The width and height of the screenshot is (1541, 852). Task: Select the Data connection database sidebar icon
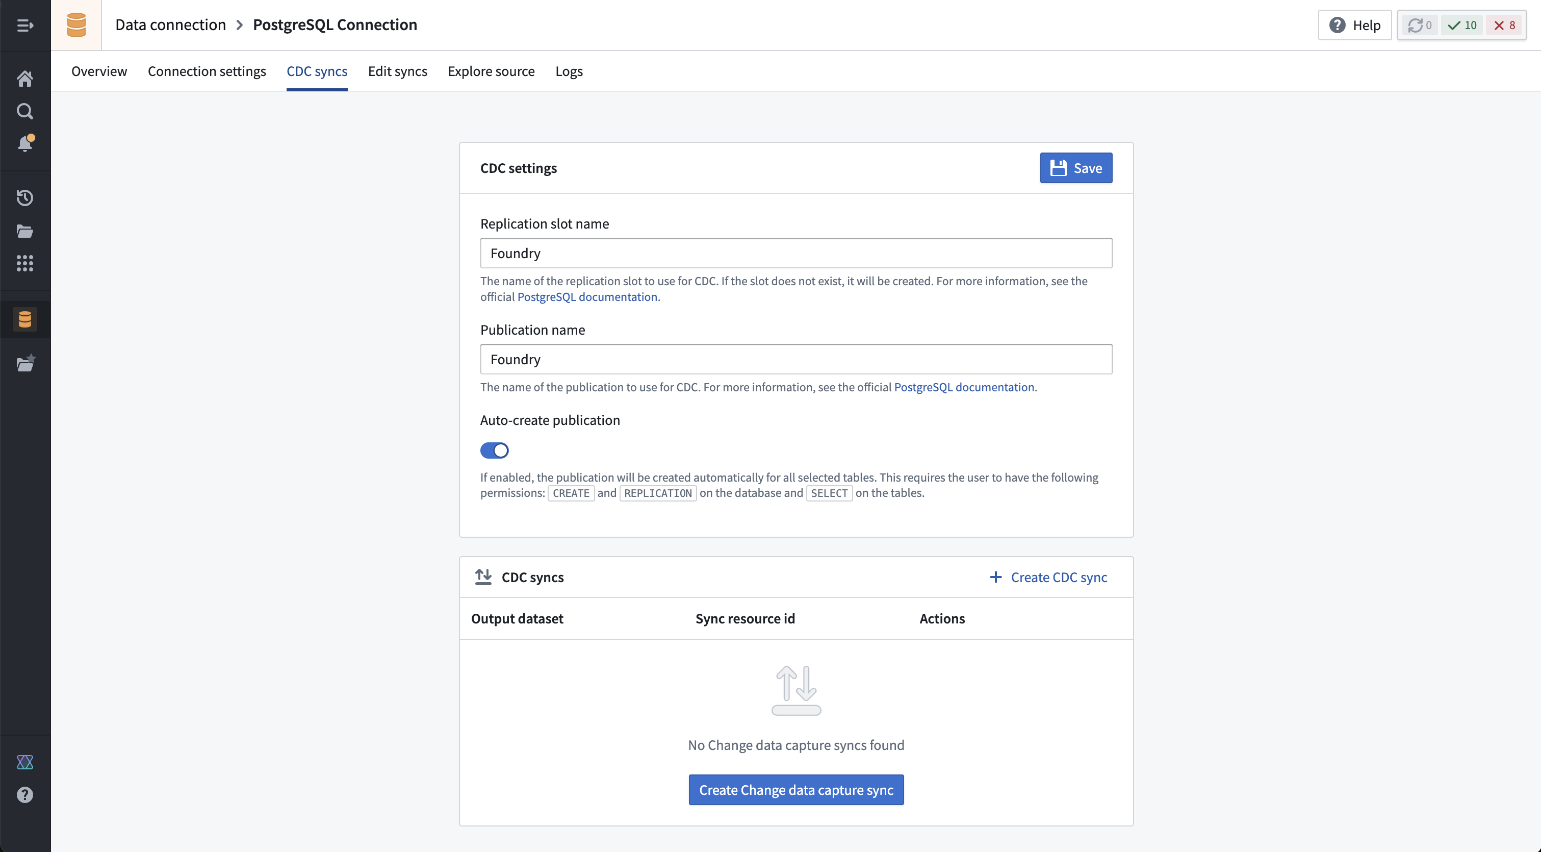[24, 319]
